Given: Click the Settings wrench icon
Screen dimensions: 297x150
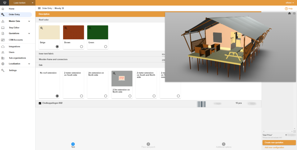Looking at the screenshot, I should pos(3,70).
